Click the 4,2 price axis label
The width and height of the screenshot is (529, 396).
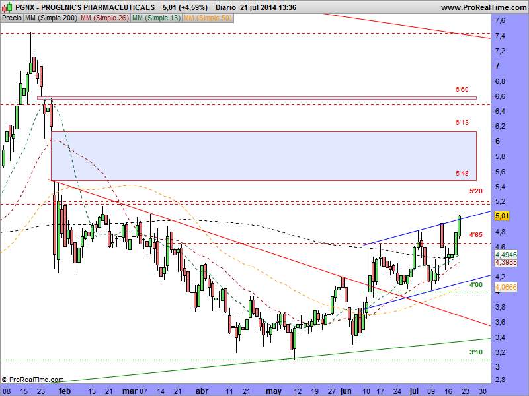[501, 277]
